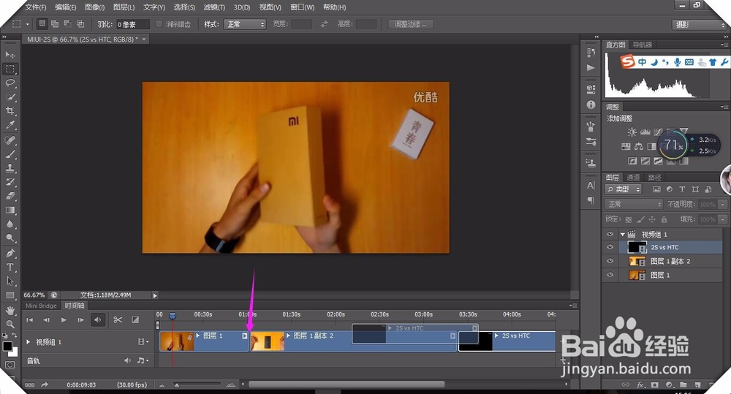
Task: Select the Lasso tool
Action: [10, 83]
